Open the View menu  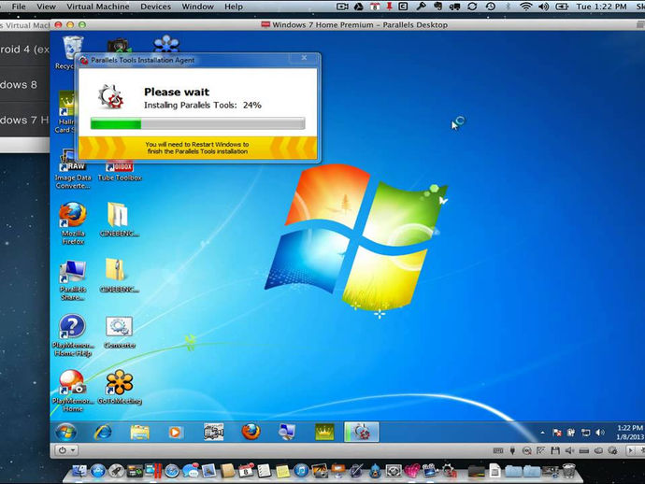coord(46,7)
